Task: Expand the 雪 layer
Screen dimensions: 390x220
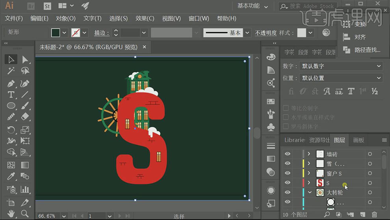Action: pyautogui.click(x=309, y=163)
